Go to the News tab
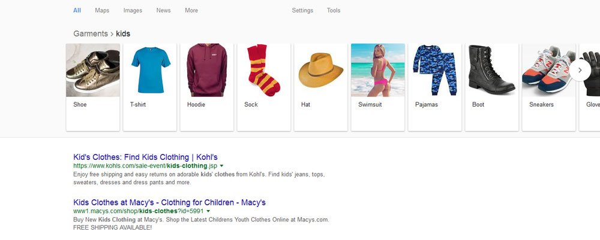The height and width of the screenshot is (240, 600). pos(163,10)
